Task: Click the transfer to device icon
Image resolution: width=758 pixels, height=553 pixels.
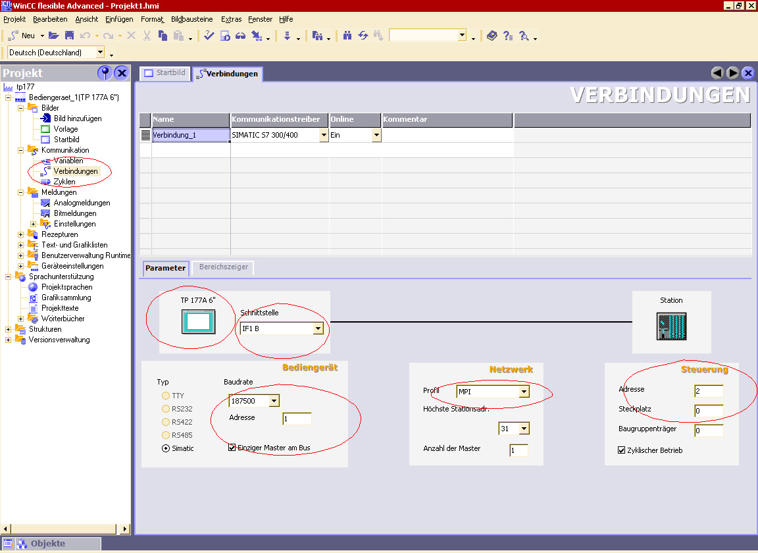Action: [257, 36]
